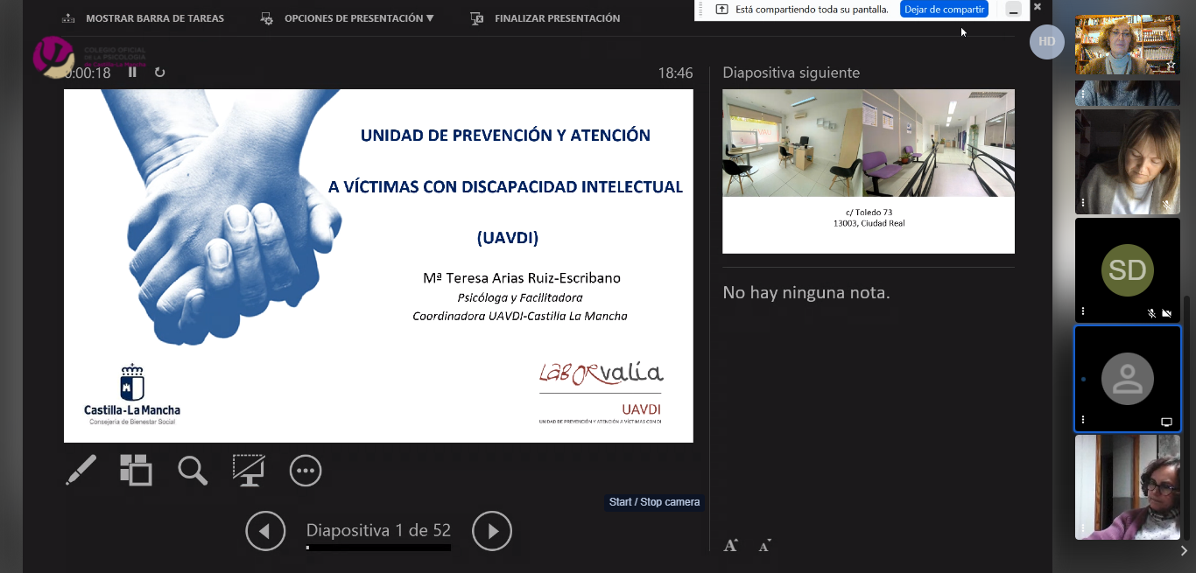Minimize the screen sharing notification bar
Screen dimensions: 1196x573
pyautogui.click(x=1013, y=10)
